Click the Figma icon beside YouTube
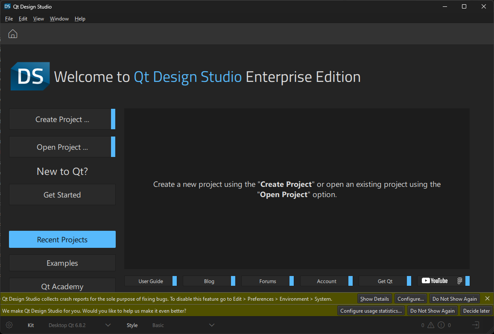 click(x=460, y=281)
